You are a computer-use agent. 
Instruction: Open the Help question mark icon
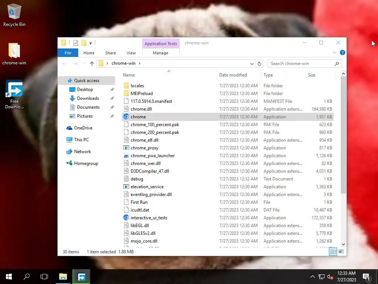coord(342,53)
